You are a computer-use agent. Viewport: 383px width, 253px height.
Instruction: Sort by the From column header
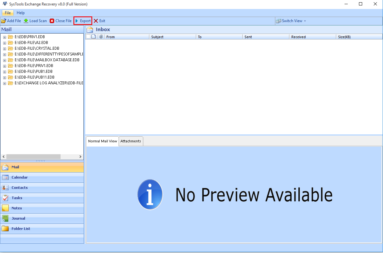click(x=127, y=37)
